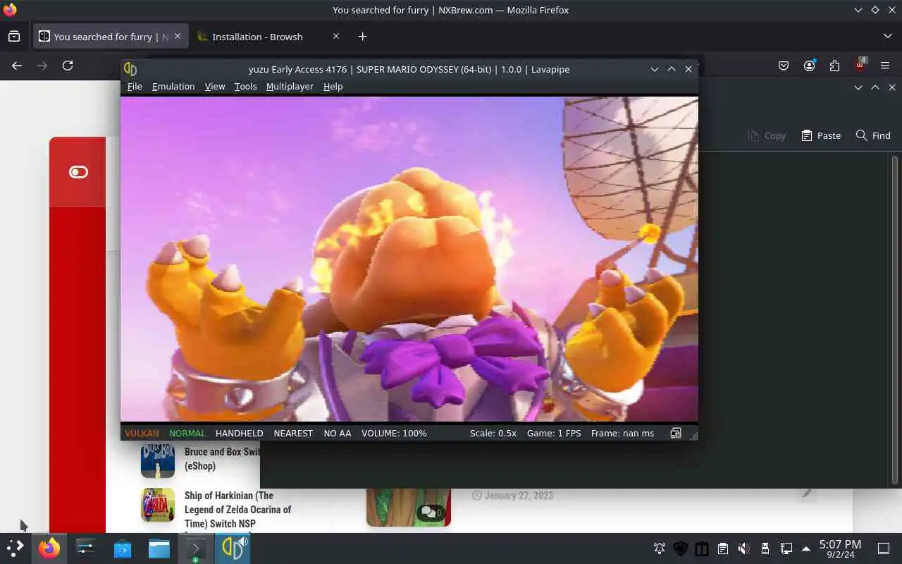Switch to the Installation - Browsh tab

257,37
